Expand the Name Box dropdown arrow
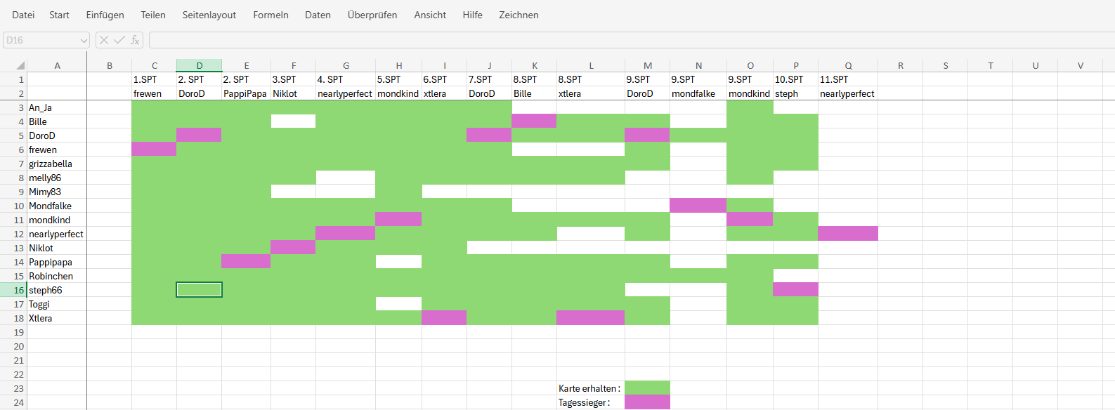The height and width of the screenshot is (410, 1115). tap(84, 41)
